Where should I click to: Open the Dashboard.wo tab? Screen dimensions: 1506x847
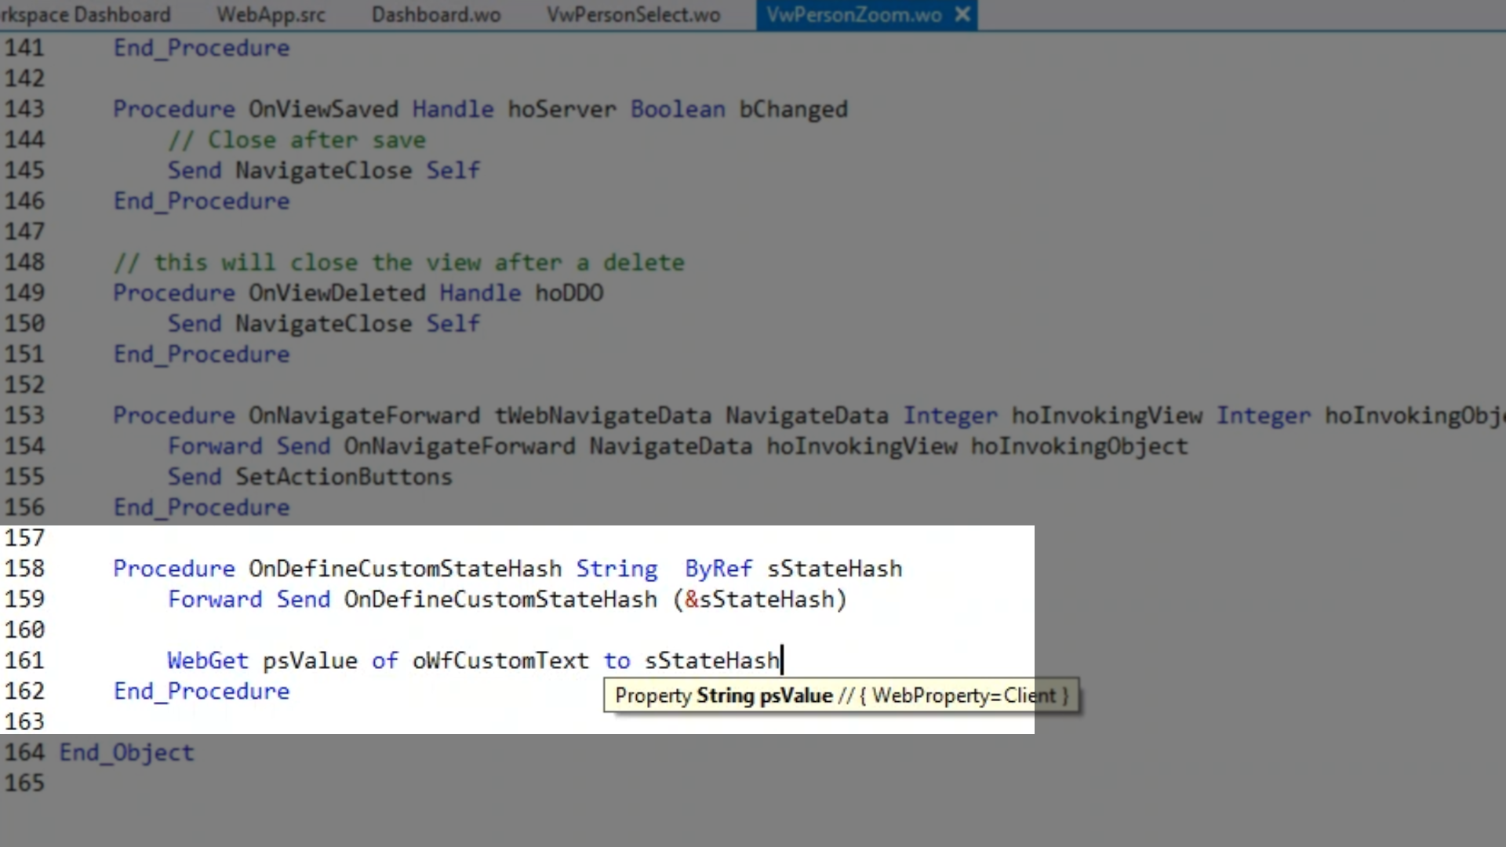(x=435, y=15)
